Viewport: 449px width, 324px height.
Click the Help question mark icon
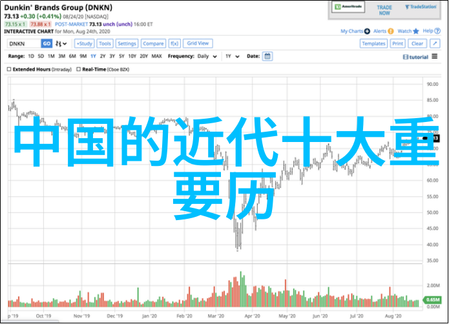[x=437, y=31]
